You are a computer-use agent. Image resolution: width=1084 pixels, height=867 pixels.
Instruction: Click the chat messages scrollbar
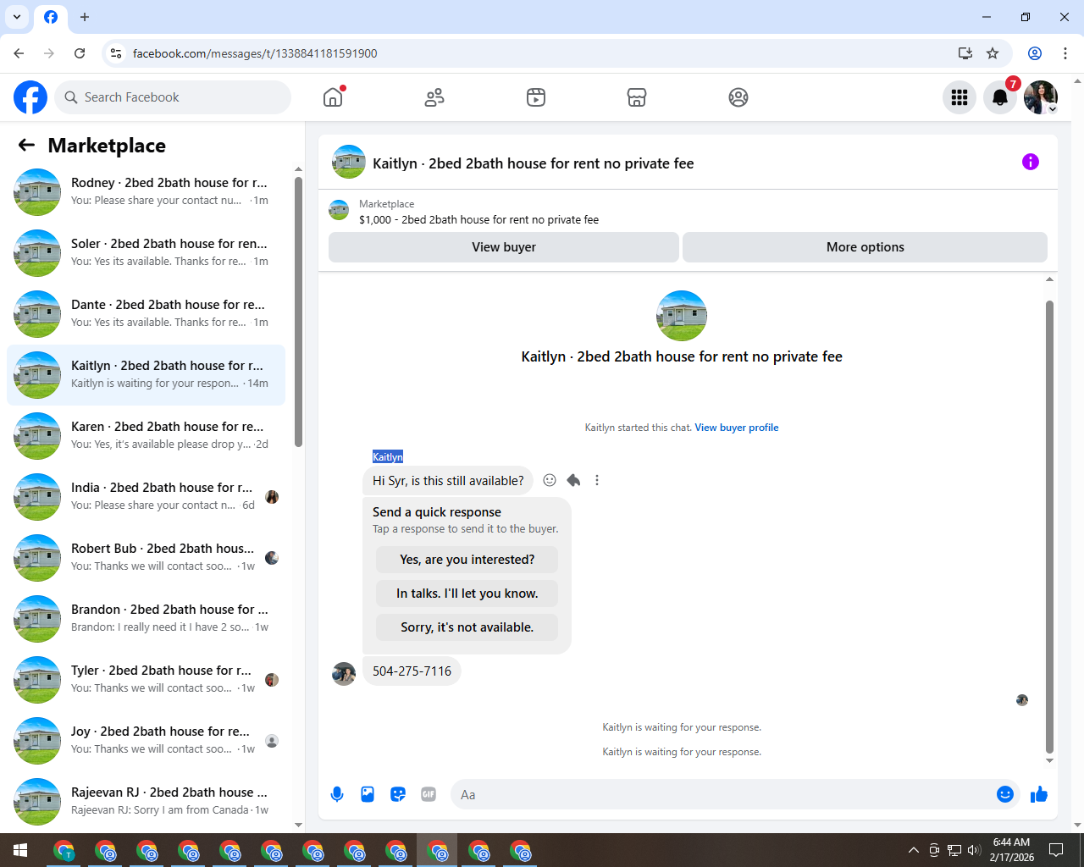point(1049,525)
